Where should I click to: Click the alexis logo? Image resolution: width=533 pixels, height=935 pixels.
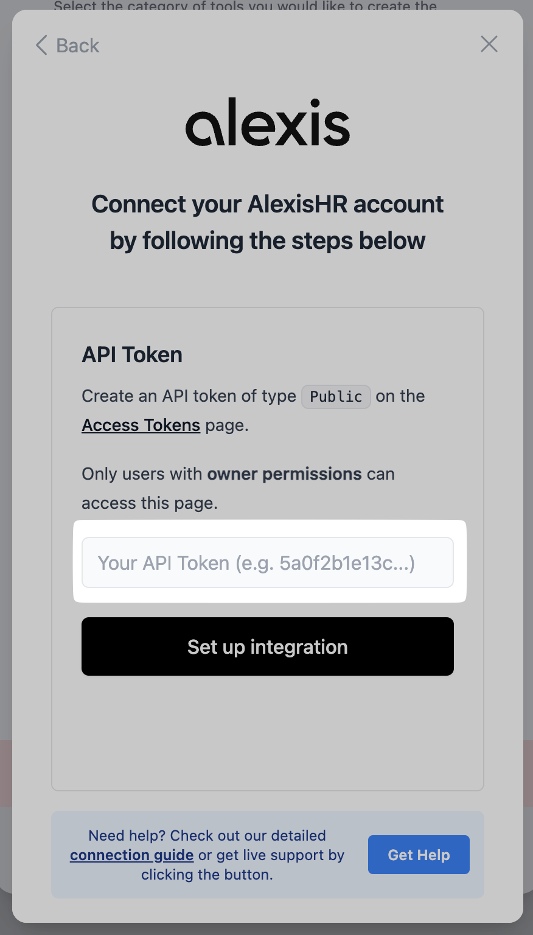[268, 122]
